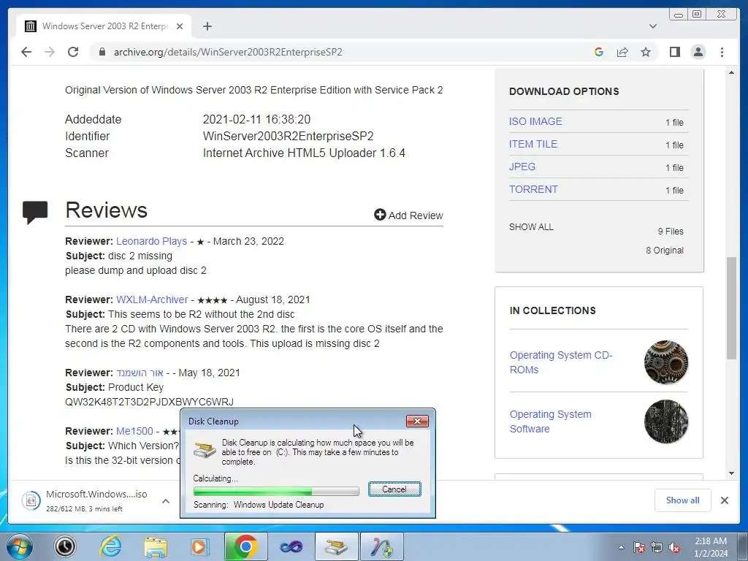Open Action Center flag icon
The width and height of the screenshot is (748, 561).
click(x=639, y=547)
